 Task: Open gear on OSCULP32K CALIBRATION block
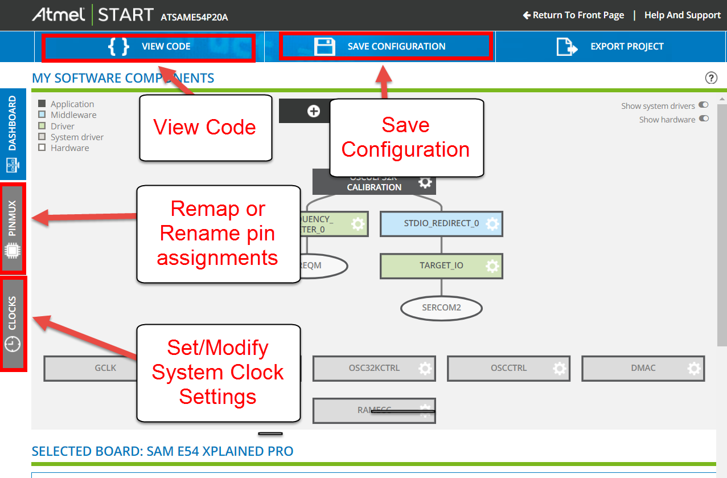425,182
